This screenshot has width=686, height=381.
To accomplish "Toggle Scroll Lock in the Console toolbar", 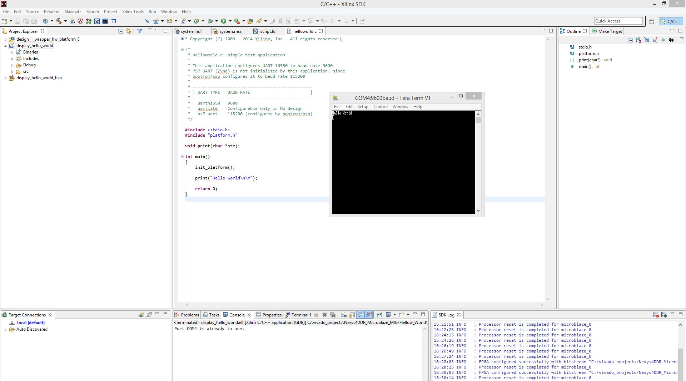I will tap(352, 315).
